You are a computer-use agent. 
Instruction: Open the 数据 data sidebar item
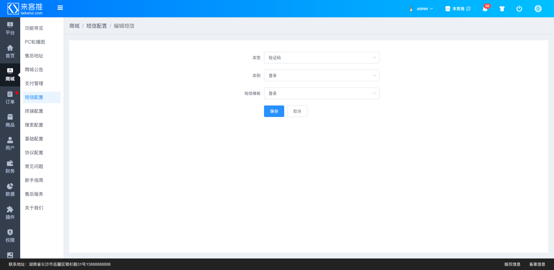click(10, 190)
